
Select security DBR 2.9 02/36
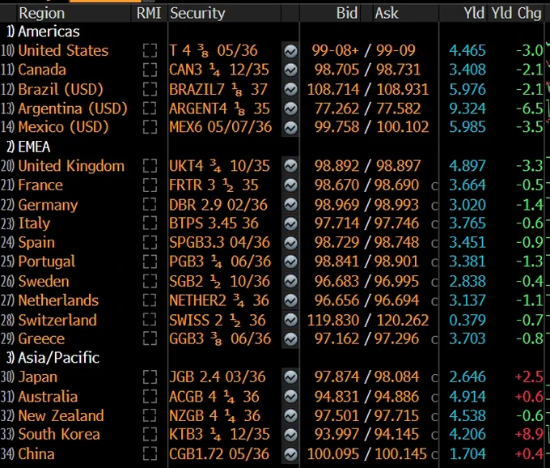[218, 205]
